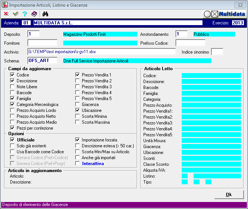Image resolution: width=248 pixels, height=209 pixels.
Task: Enable Descrizione estesa option
Action: click(x=77, y=146)
